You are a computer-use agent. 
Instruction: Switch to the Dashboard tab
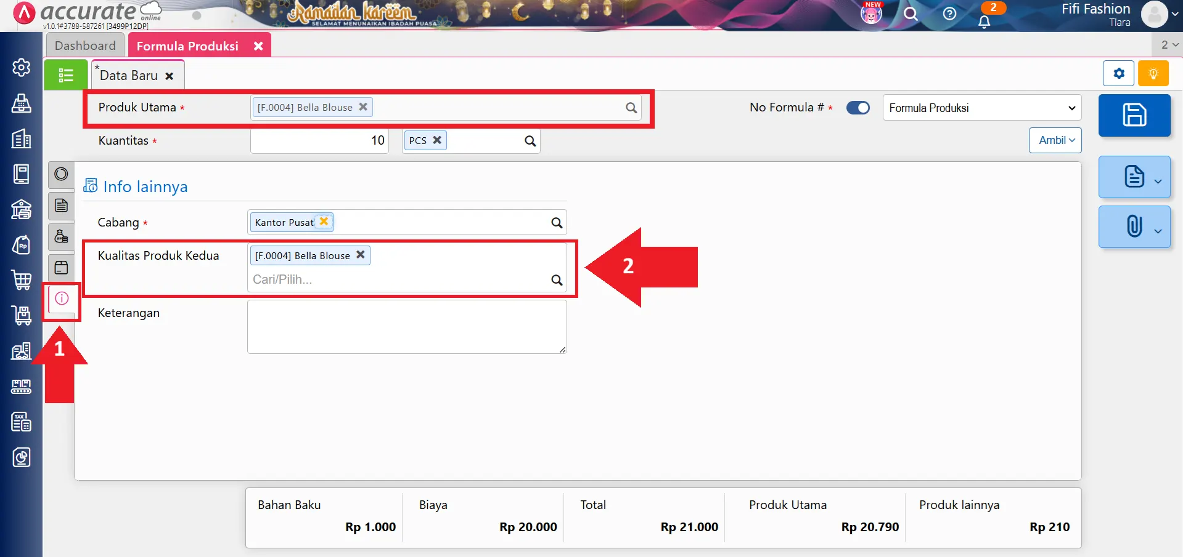(x=85, y=46)
